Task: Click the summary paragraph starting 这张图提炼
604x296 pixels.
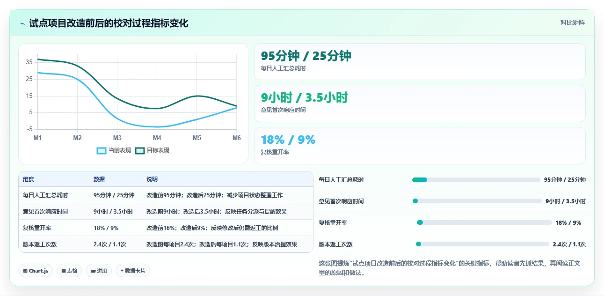Action: pos(450,268)
